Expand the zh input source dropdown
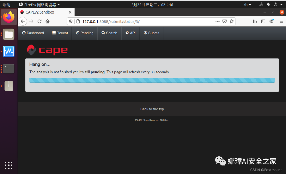This screenshot has width=286, height=174. coord(247,5)
